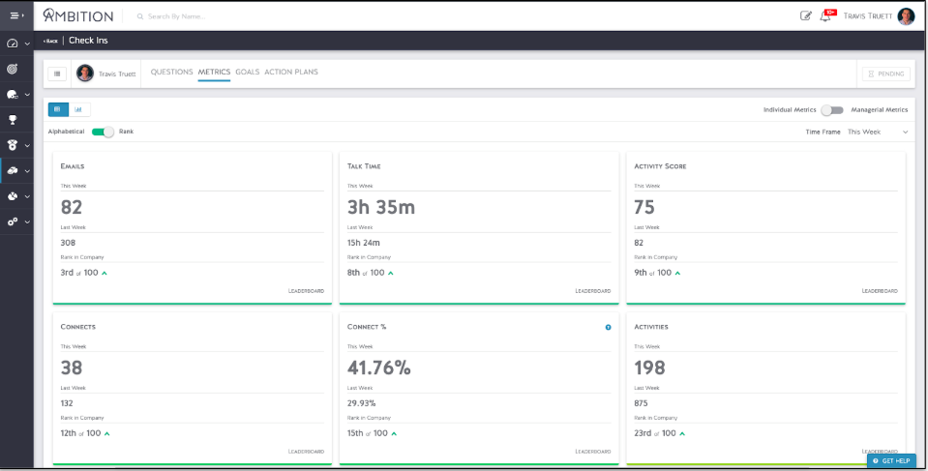Select the grid card view icon
Screen dimensions: 928x471
58,109
